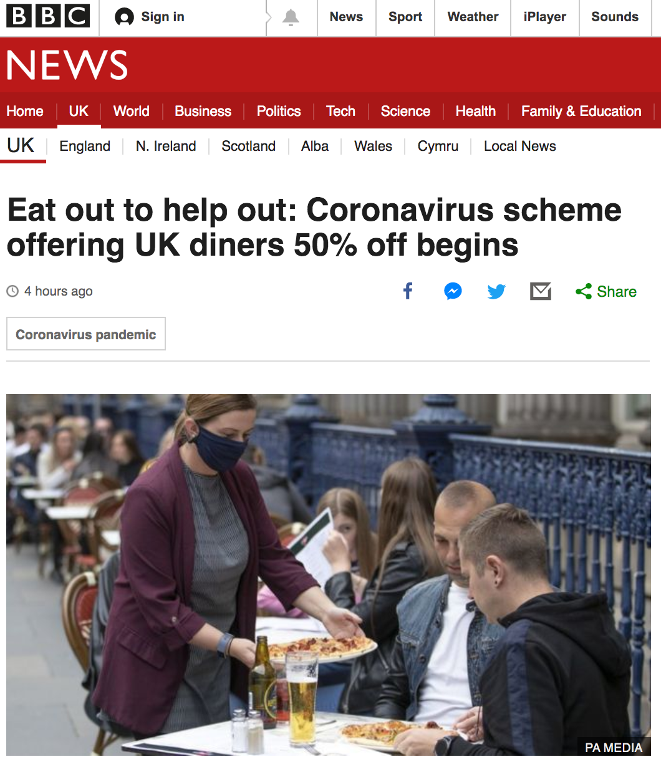This screenshot has width=661, height=767.
Task: Click the Sign in account icon
Action: click(x=125, y=17)
